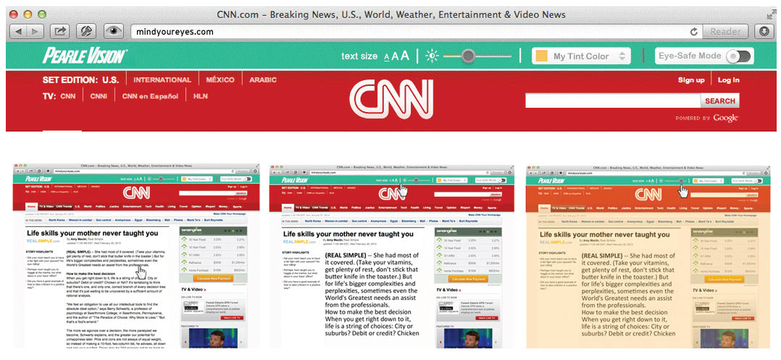781x360 pixels.
Task: Choose the smallest underlined A text size
Action: 387,57
